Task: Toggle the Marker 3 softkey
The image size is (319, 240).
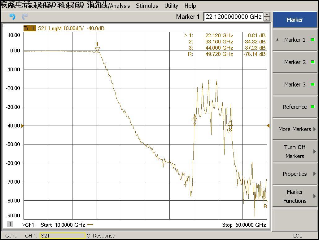Action: 295,84
